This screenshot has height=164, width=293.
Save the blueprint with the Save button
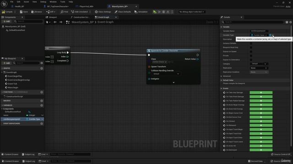(x=24, y=12)
